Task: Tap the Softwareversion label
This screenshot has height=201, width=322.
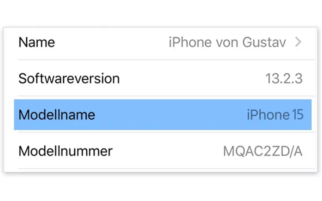Action: pos(69,79)
